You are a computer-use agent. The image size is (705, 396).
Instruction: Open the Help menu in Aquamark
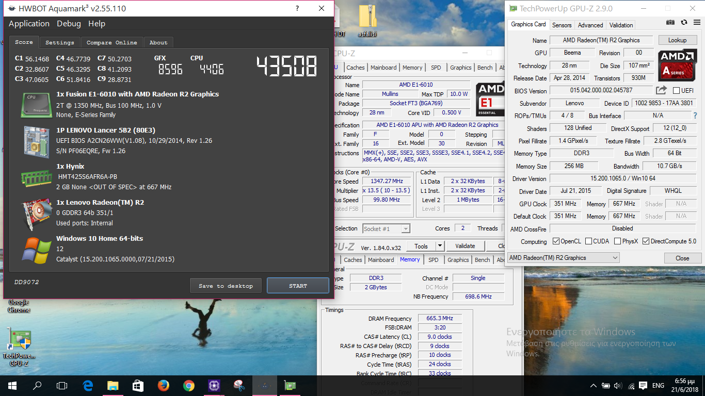(97, 24)
